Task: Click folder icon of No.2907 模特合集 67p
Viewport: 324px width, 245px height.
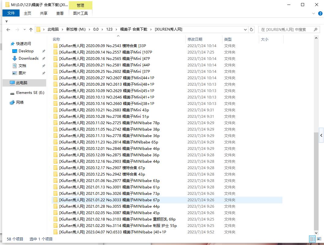Action: tap(55, 168)
